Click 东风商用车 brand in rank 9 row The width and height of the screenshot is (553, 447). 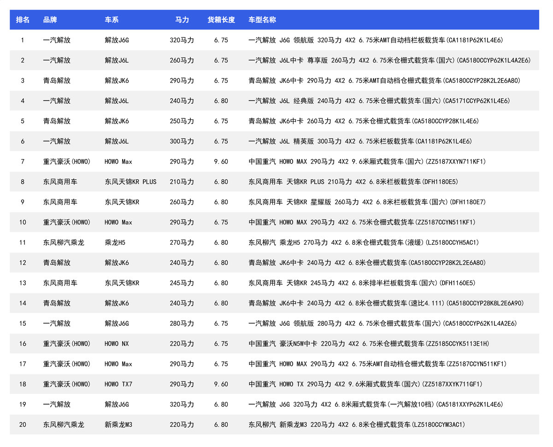[60, 202]
